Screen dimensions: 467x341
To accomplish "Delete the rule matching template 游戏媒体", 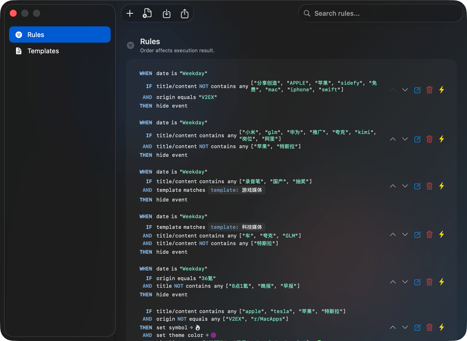I will (429, 186).
